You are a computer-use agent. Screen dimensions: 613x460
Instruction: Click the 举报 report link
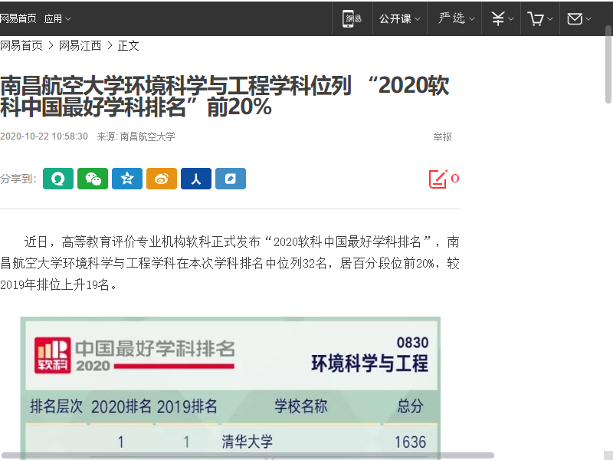[x=442, y=137]
